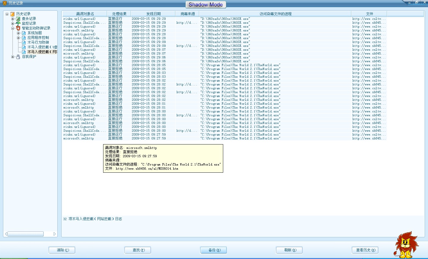The height and width of the screenshot is (259, 428).
Task: Expand the 应用程序控制 tree node
Action: (x=18, y=38)
